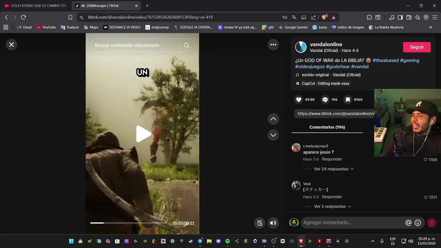Show hidden system tray icons
The height and width of the screenshot is (248, 441).
[372, 241]
